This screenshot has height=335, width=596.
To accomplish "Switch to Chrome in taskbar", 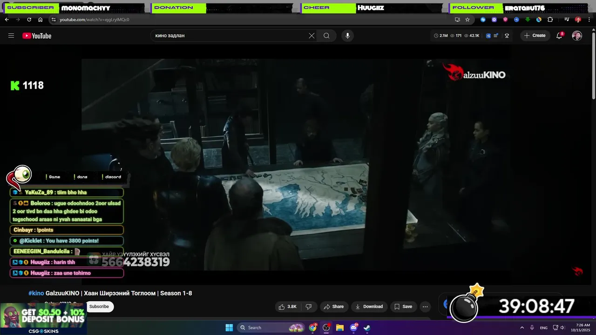I will point(313,328).
